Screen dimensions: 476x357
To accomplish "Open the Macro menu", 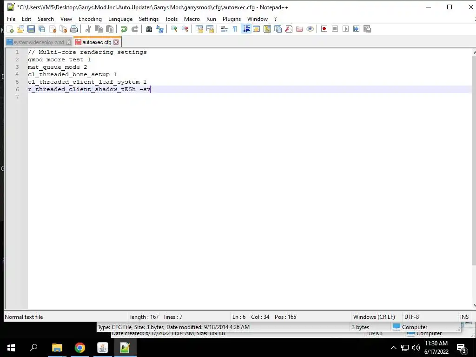I will pos(192,19).
